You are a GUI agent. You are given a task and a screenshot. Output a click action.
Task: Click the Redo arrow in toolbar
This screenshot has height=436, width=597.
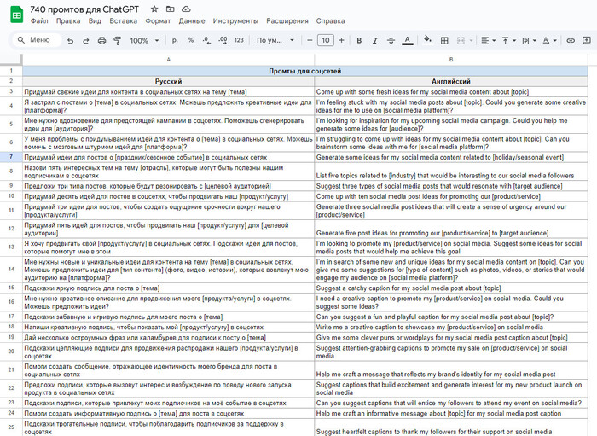(84, 40)
